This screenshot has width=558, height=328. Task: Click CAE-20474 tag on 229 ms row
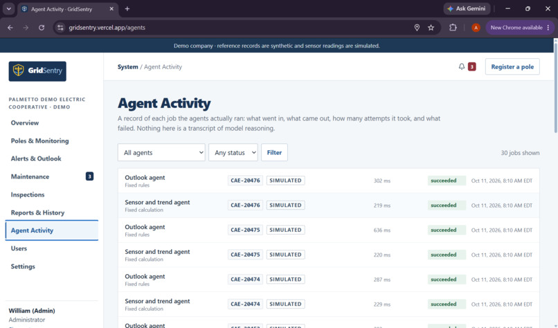click(245, 304)
